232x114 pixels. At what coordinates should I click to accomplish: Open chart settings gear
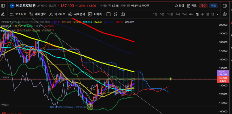point(224,14)
